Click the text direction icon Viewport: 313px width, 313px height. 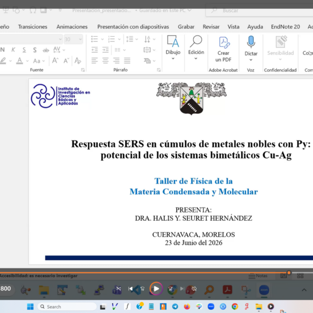click(x=147, y=39)
